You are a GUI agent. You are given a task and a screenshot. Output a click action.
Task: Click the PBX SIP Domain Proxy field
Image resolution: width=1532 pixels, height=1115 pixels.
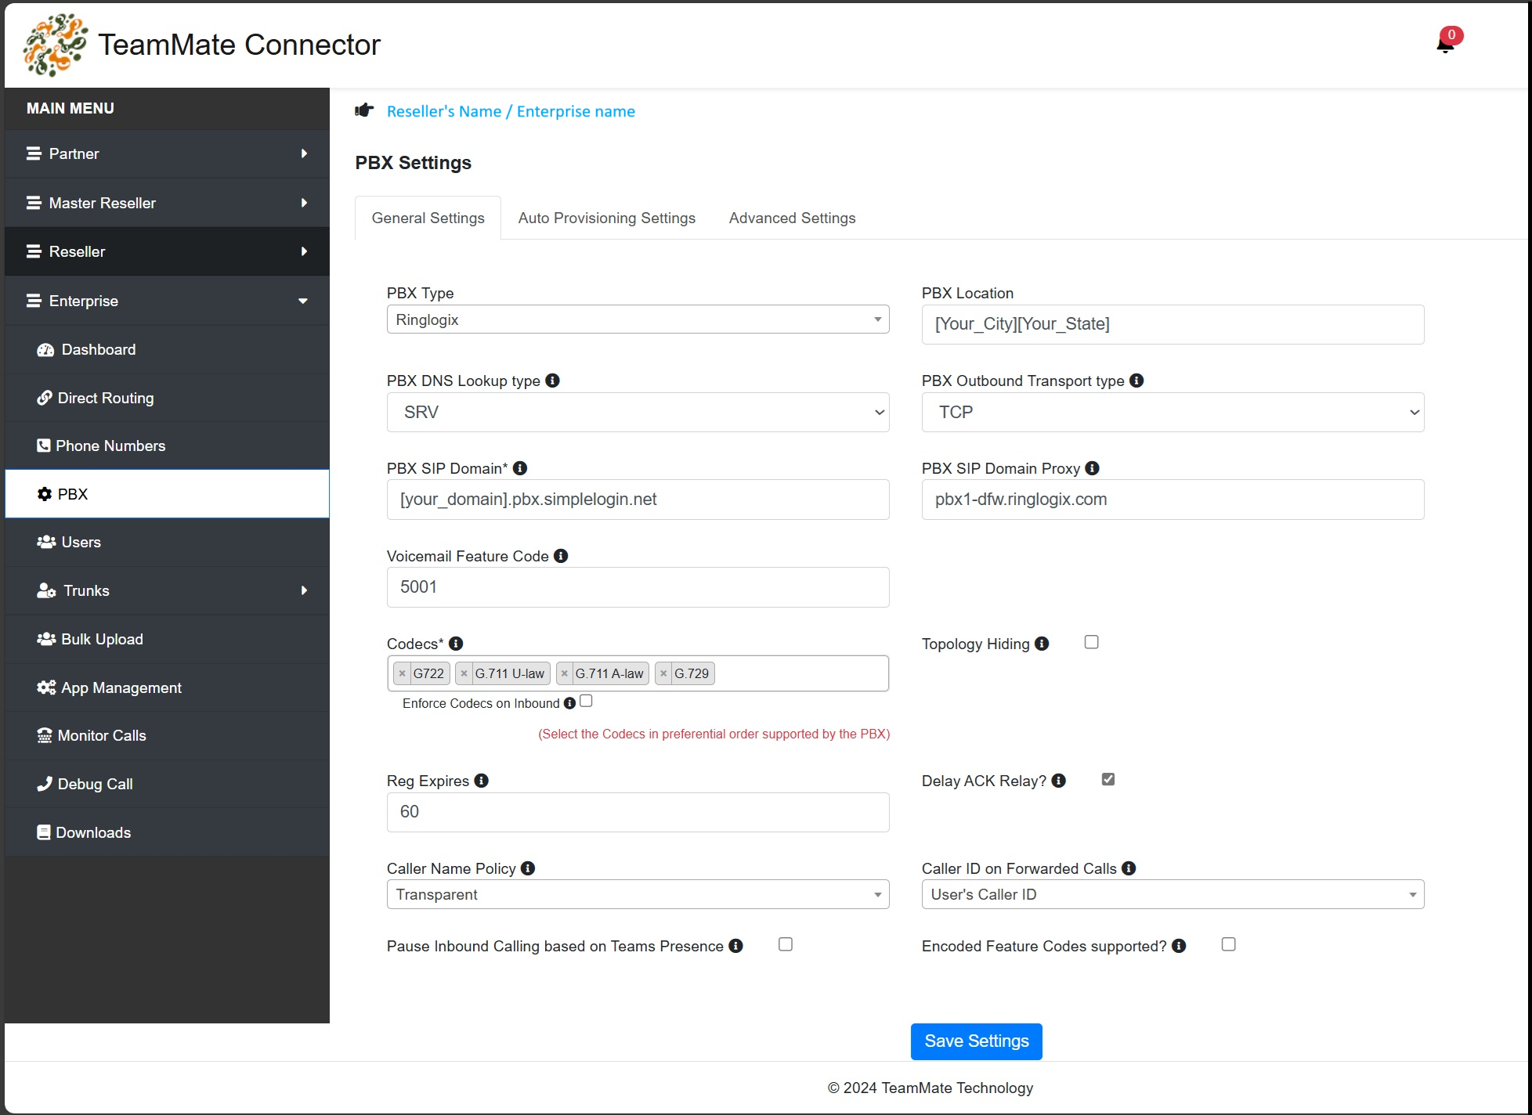1173,500
